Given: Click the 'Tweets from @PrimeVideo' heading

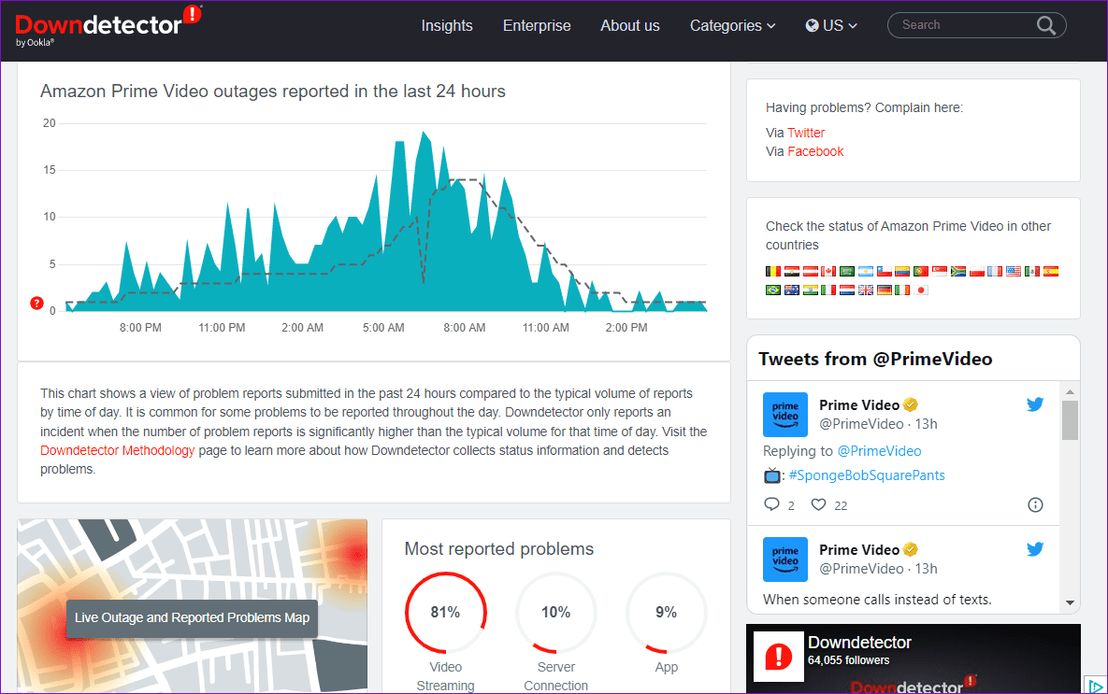Looking at the screenshot, I should (x=875, y=360).
